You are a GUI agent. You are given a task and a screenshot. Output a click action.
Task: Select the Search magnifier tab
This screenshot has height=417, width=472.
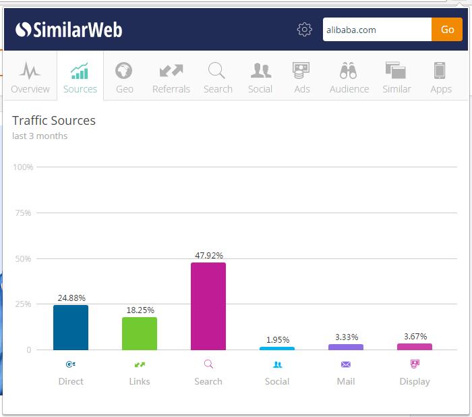[x=218, y=77]
